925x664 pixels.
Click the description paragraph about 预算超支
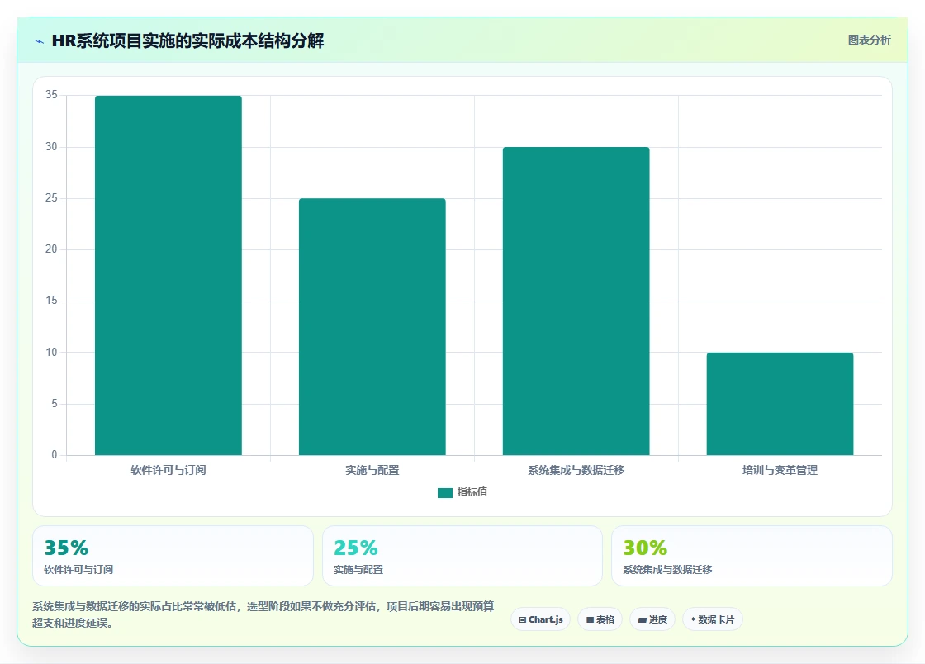pyautogui.click(x=263, y=614)
